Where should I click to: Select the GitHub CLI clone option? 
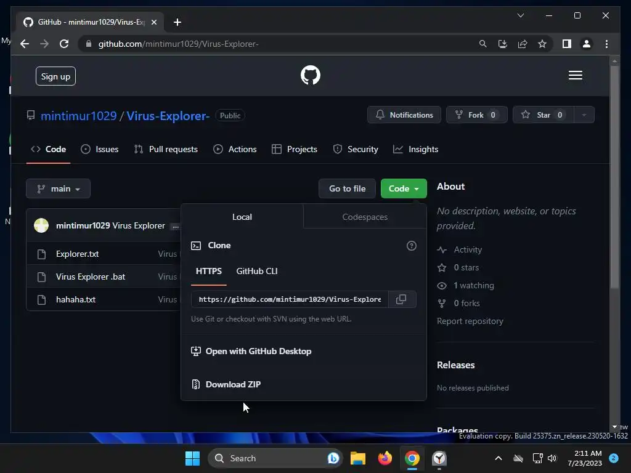[257, 271]
